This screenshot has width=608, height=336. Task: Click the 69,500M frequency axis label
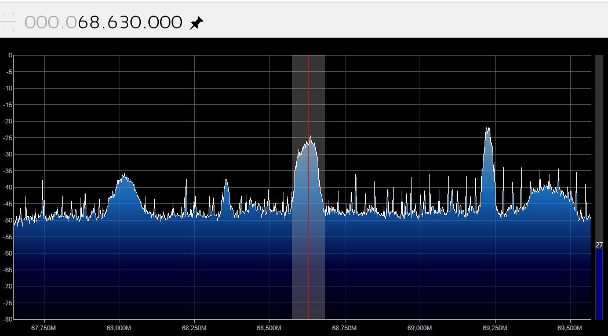570,328
